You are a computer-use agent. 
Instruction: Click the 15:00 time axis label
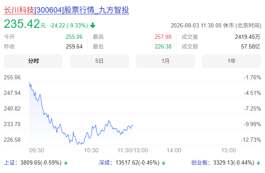click(x=229, y=151)
